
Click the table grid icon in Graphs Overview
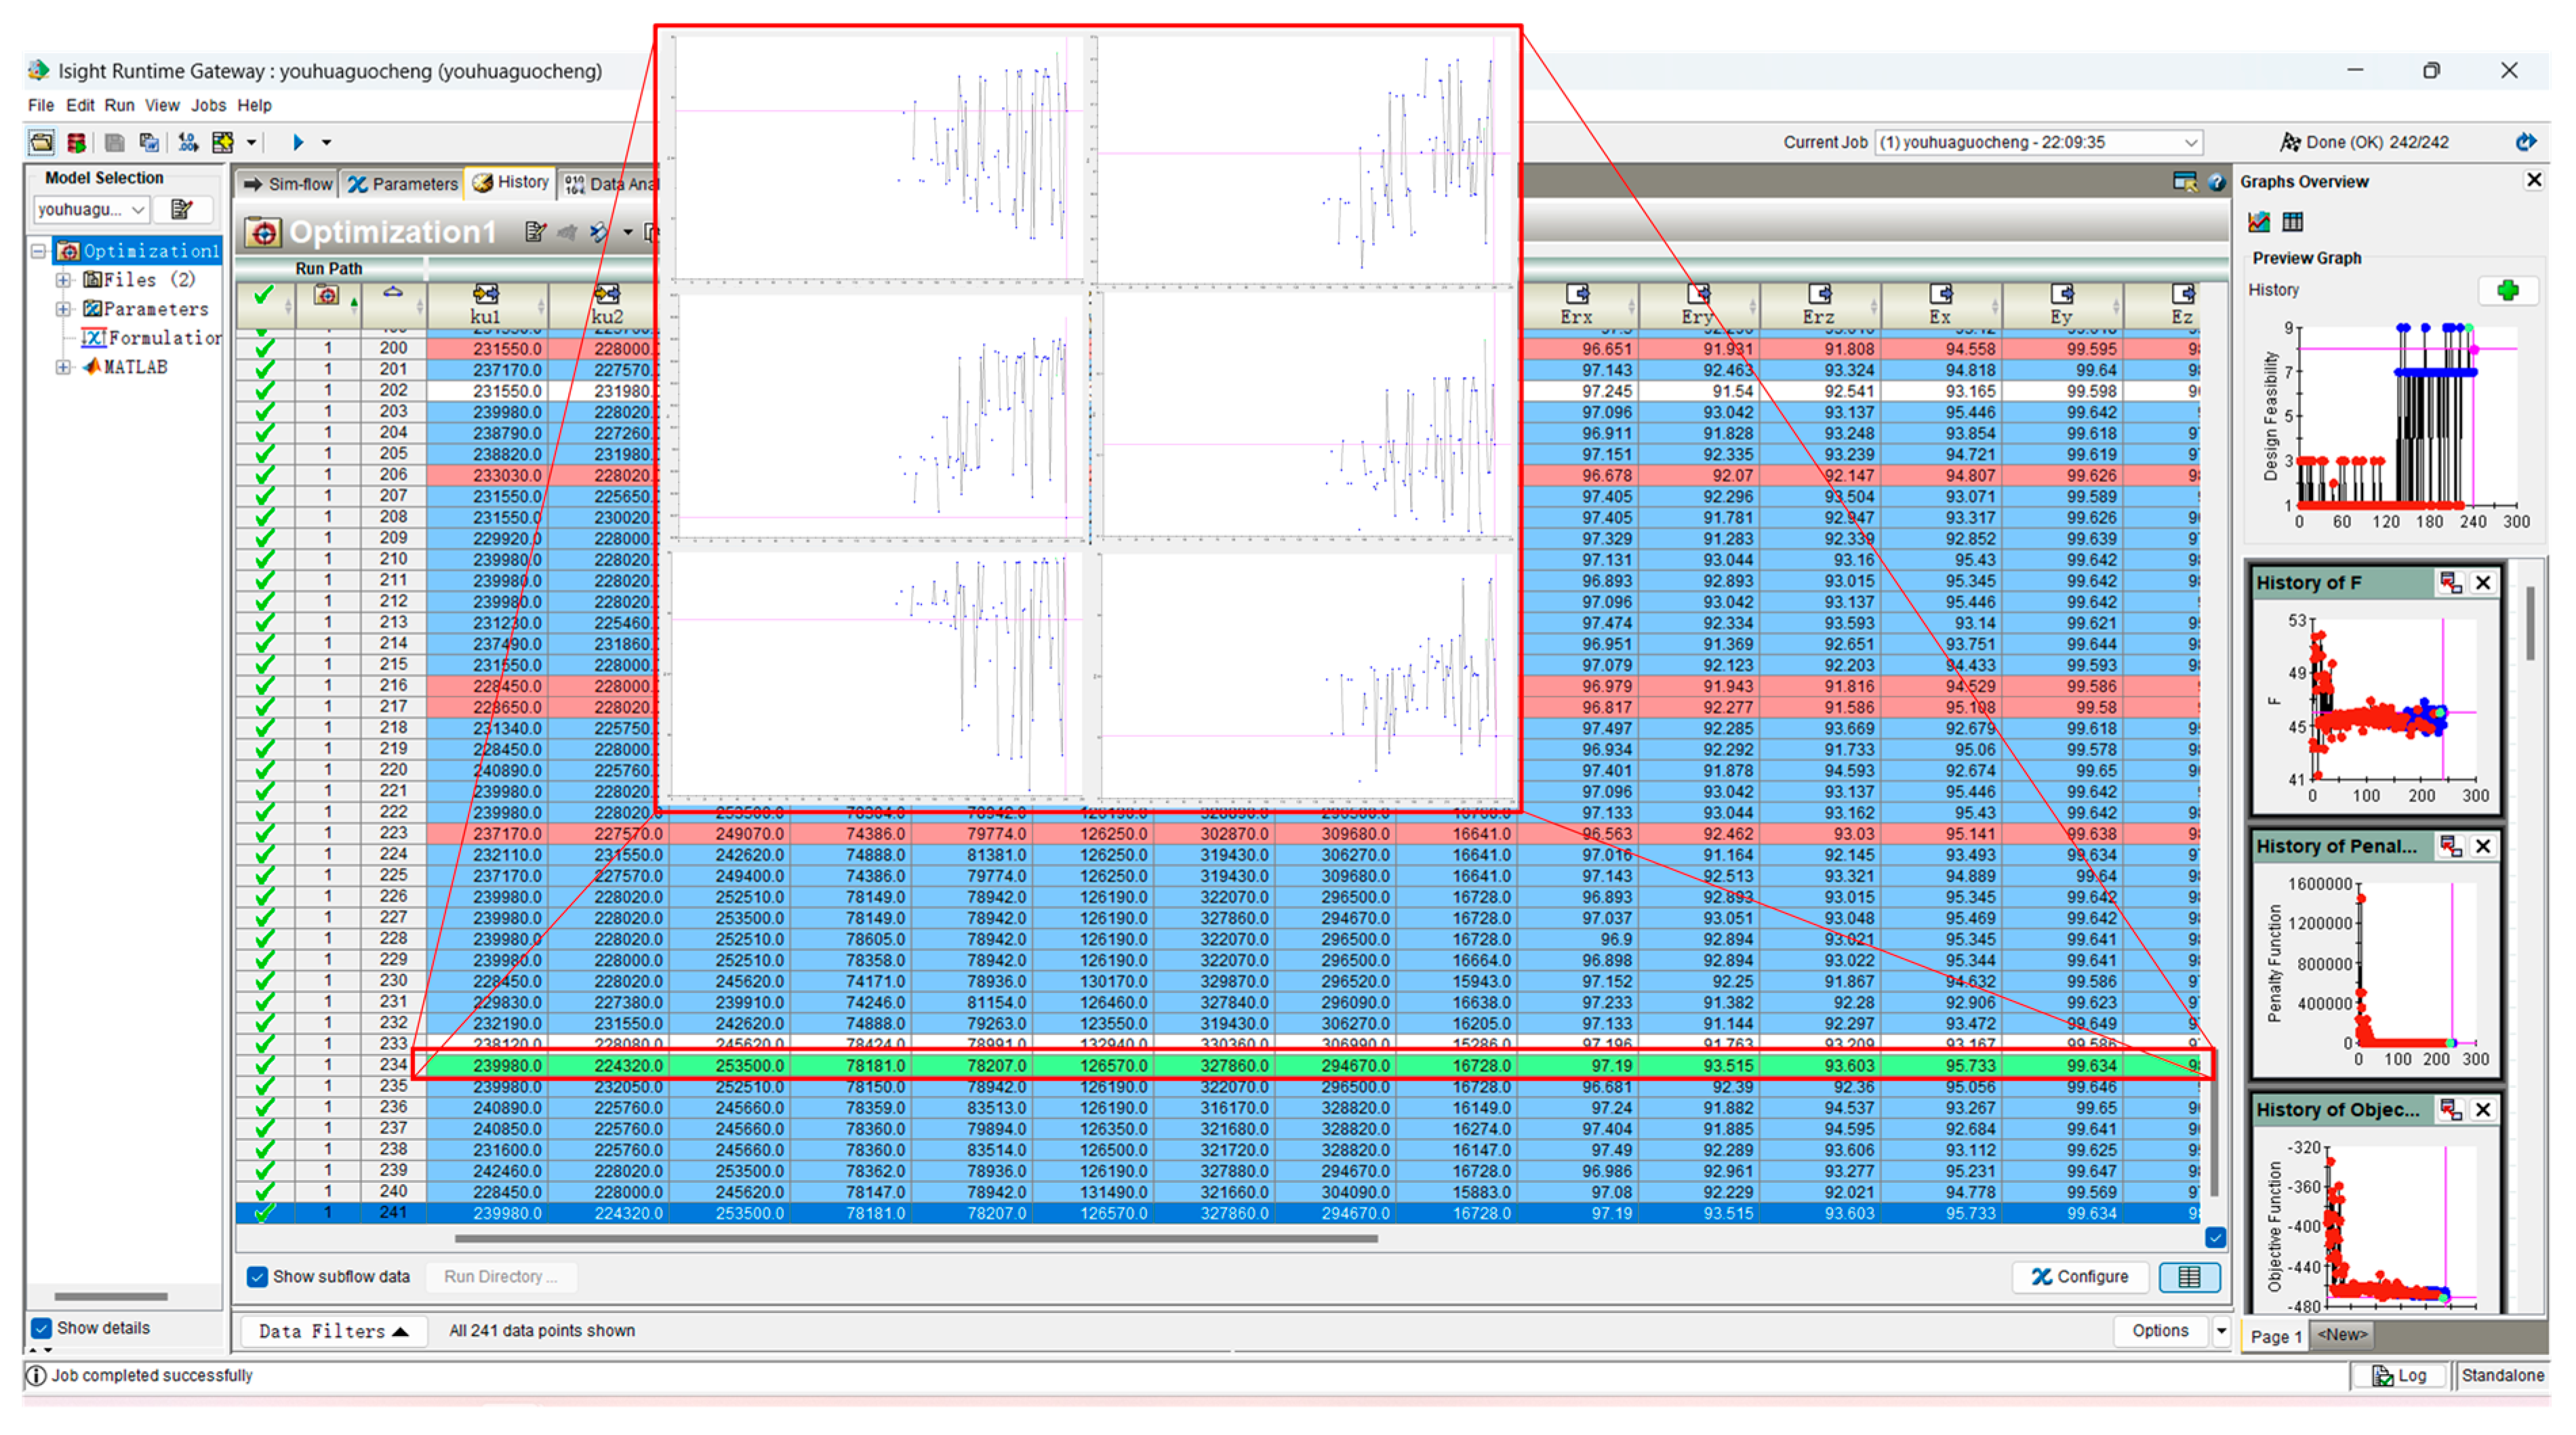(2293, 222)
